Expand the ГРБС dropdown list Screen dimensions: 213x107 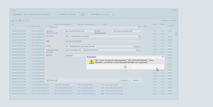point(137,46)
